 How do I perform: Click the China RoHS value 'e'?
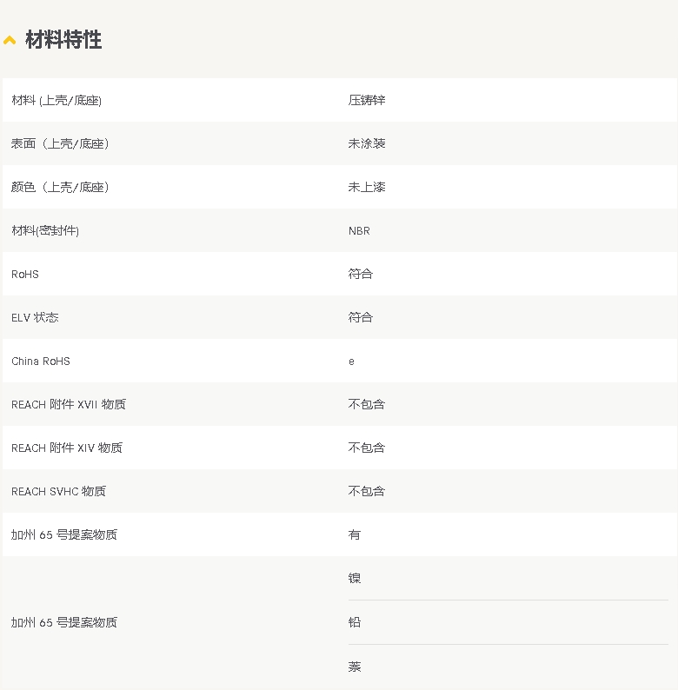351,361
